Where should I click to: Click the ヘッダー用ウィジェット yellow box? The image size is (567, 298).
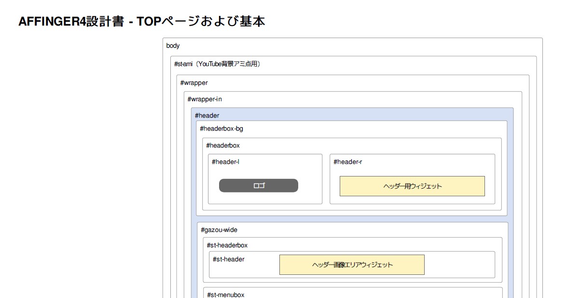coord(412,186)
